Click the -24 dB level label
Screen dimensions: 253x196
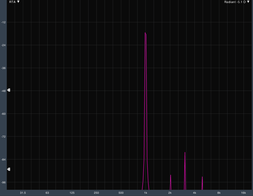click(x=3, y=45)
